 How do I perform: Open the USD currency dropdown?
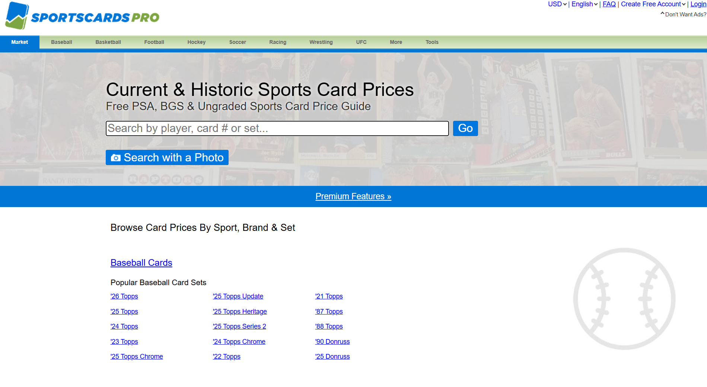557,4
